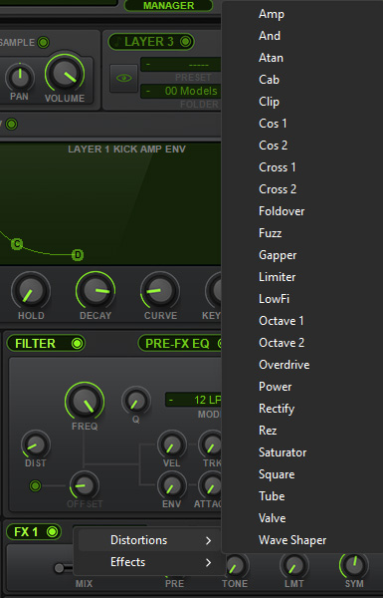The width and height of the screenshot is (383, 598).
Task: Click the PRE-FX EQ button
Action: pyautogui.click(x=179, y=343)
